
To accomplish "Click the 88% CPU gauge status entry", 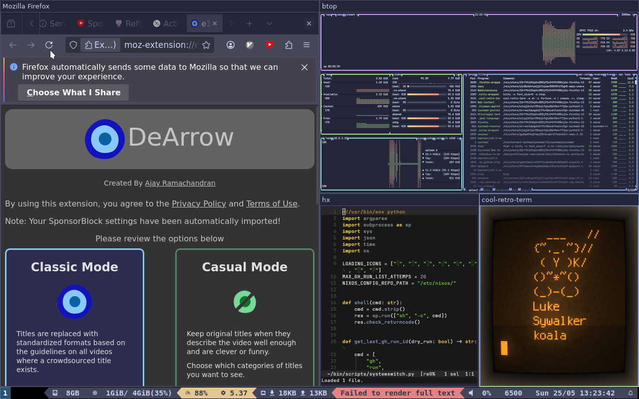I will pyautogui.click(x=197, y=393).
